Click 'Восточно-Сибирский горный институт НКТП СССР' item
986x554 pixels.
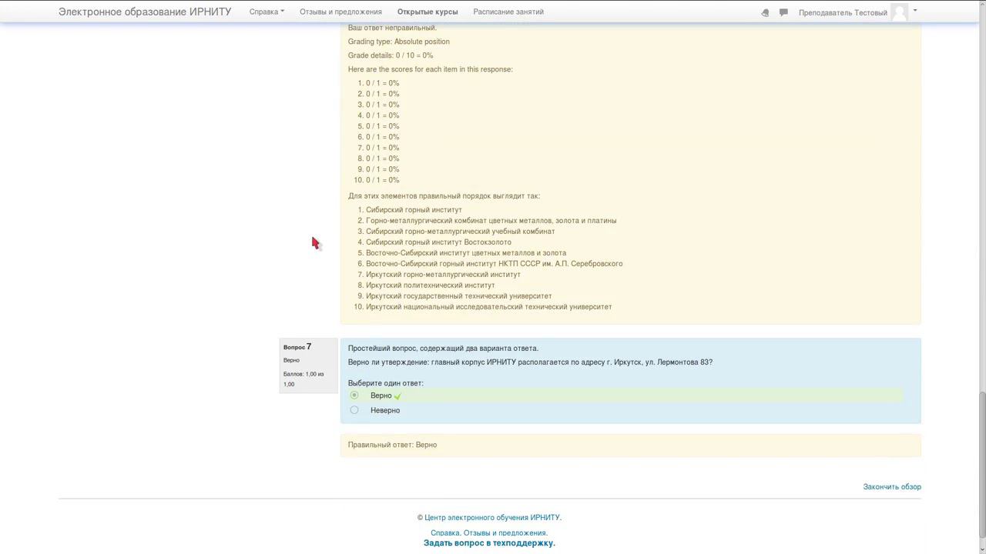pos(494,263)
